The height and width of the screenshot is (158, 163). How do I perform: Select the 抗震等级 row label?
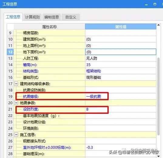point(31,97)
